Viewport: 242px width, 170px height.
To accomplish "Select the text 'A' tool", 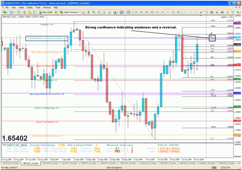I will [x=227, y=12].
